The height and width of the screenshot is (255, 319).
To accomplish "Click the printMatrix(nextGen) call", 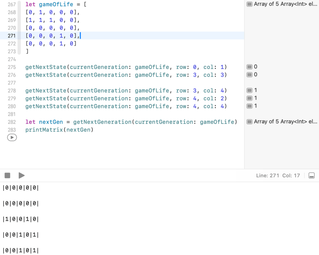I will 59,129.
